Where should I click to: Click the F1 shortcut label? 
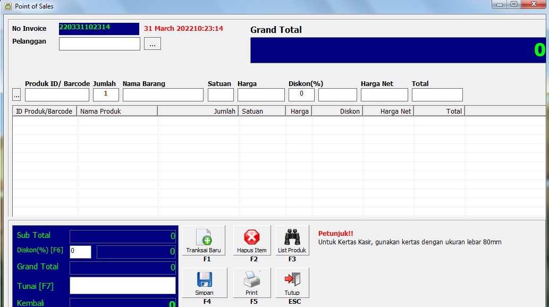coord(207,259)
